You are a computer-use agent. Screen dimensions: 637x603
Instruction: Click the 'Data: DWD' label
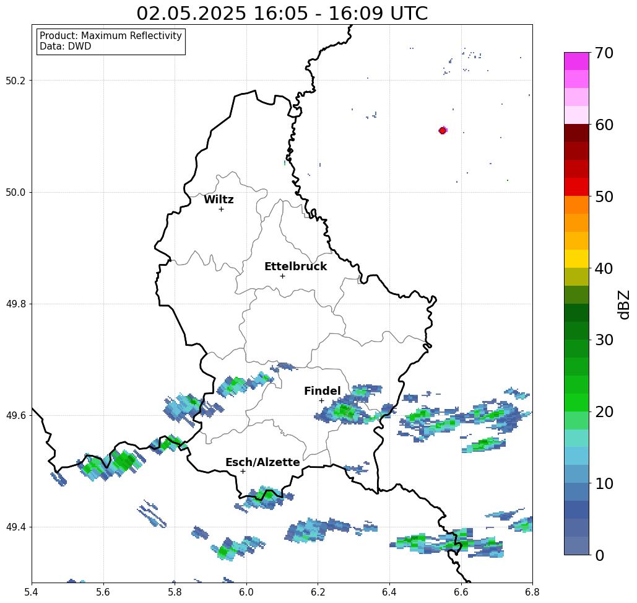(66, 46)
